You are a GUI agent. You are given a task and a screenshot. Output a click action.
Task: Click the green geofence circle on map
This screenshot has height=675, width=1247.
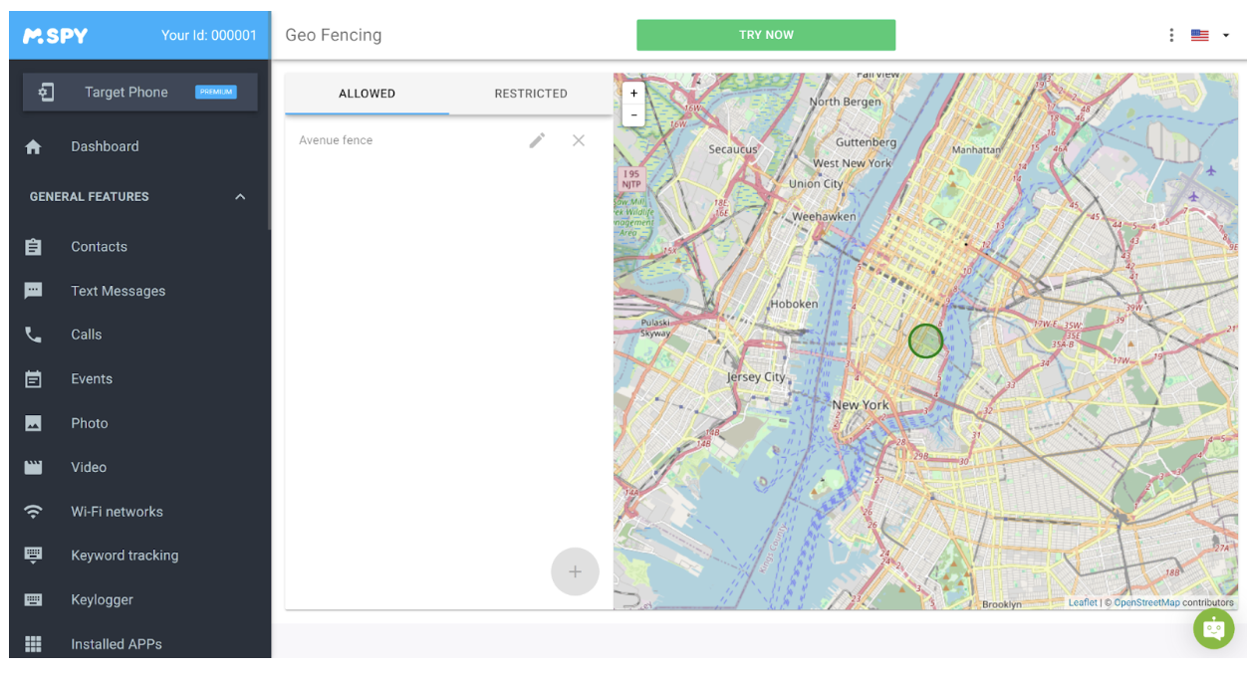tap(925, 340)
